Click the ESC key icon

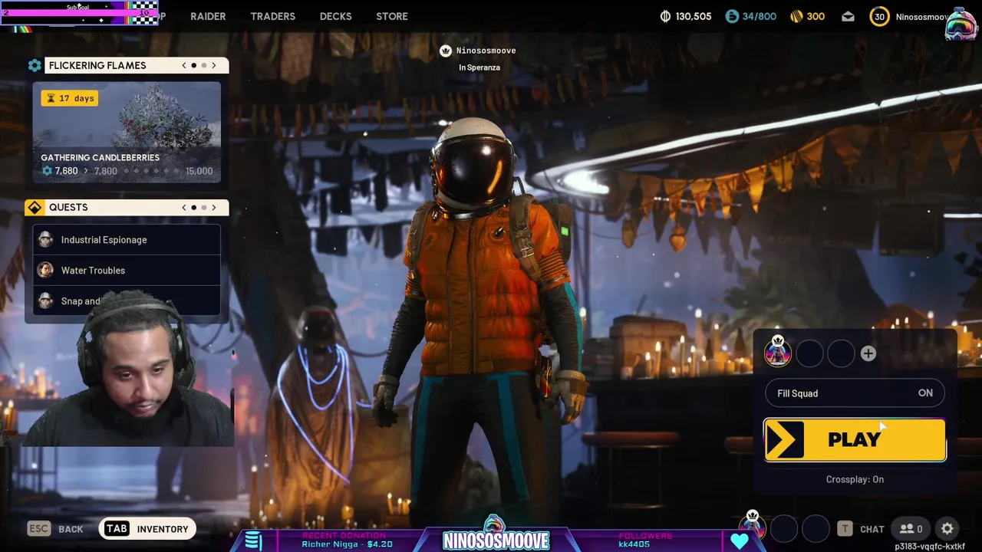(38, 528)
